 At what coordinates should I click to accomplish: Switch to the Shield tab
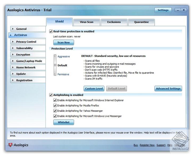(x=59, y=21)
